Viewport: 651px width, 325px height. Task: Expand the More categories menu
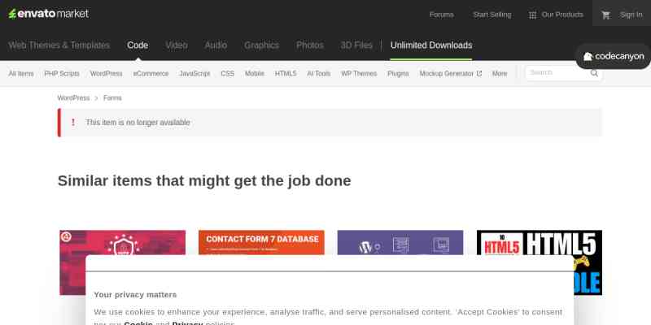coord(500,73)
